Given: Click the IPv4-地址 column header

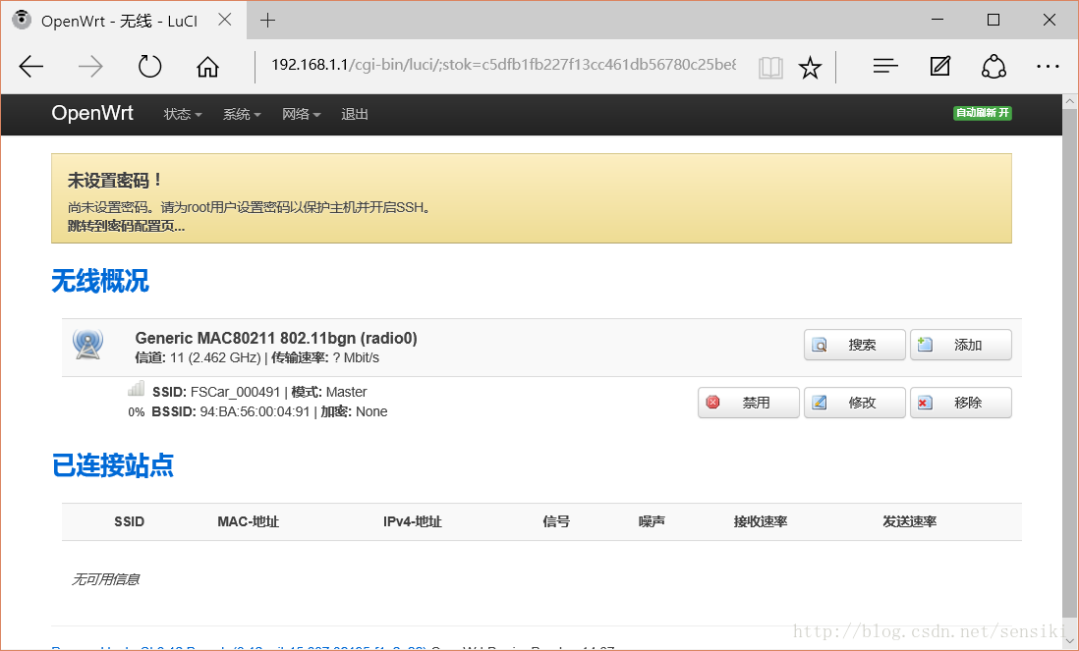Looking at the screenshot, I should [412, 521].
